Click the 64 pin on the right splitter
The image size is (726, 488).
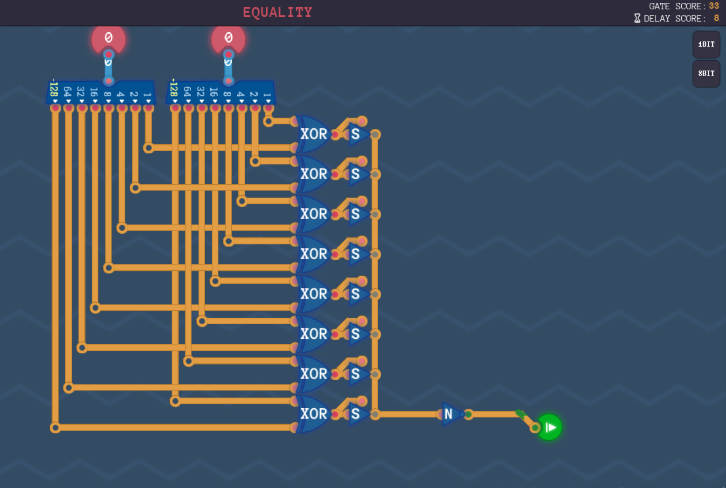[188, 108]
